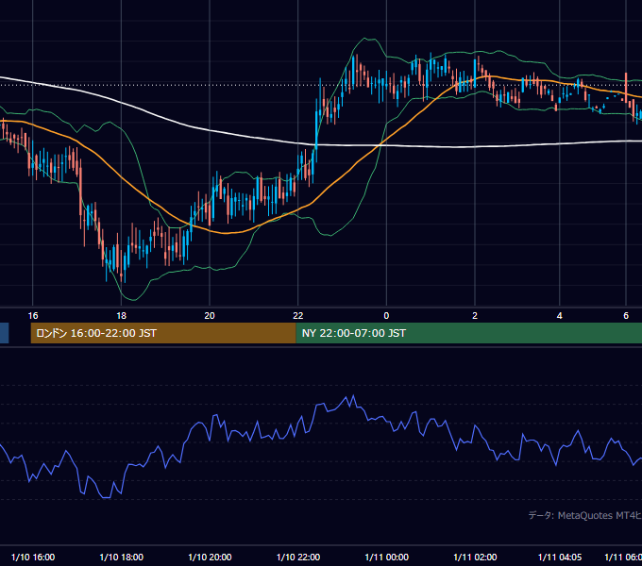
Task: Click the 1/11 02:00 date label
Action: click(475, 557)
